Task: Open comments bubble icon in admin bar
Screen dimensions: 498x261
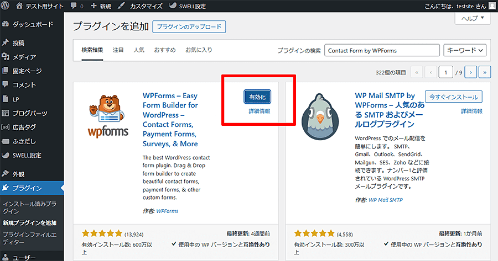Action: [x=74, y=6]
